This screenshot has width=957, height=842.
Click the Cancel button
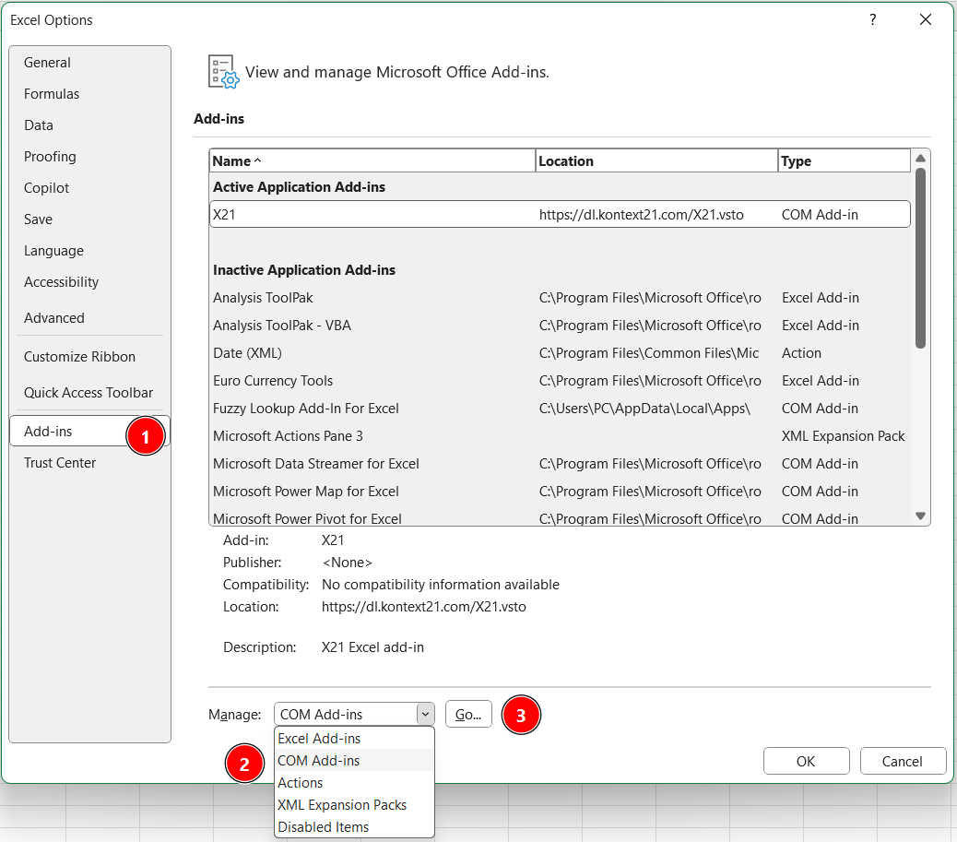tap(902, 762)
